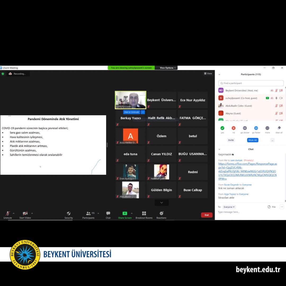Select the Berkay Yazıcı participant tile
Viewport: 286px width, 286px height.
coord(131,118)
